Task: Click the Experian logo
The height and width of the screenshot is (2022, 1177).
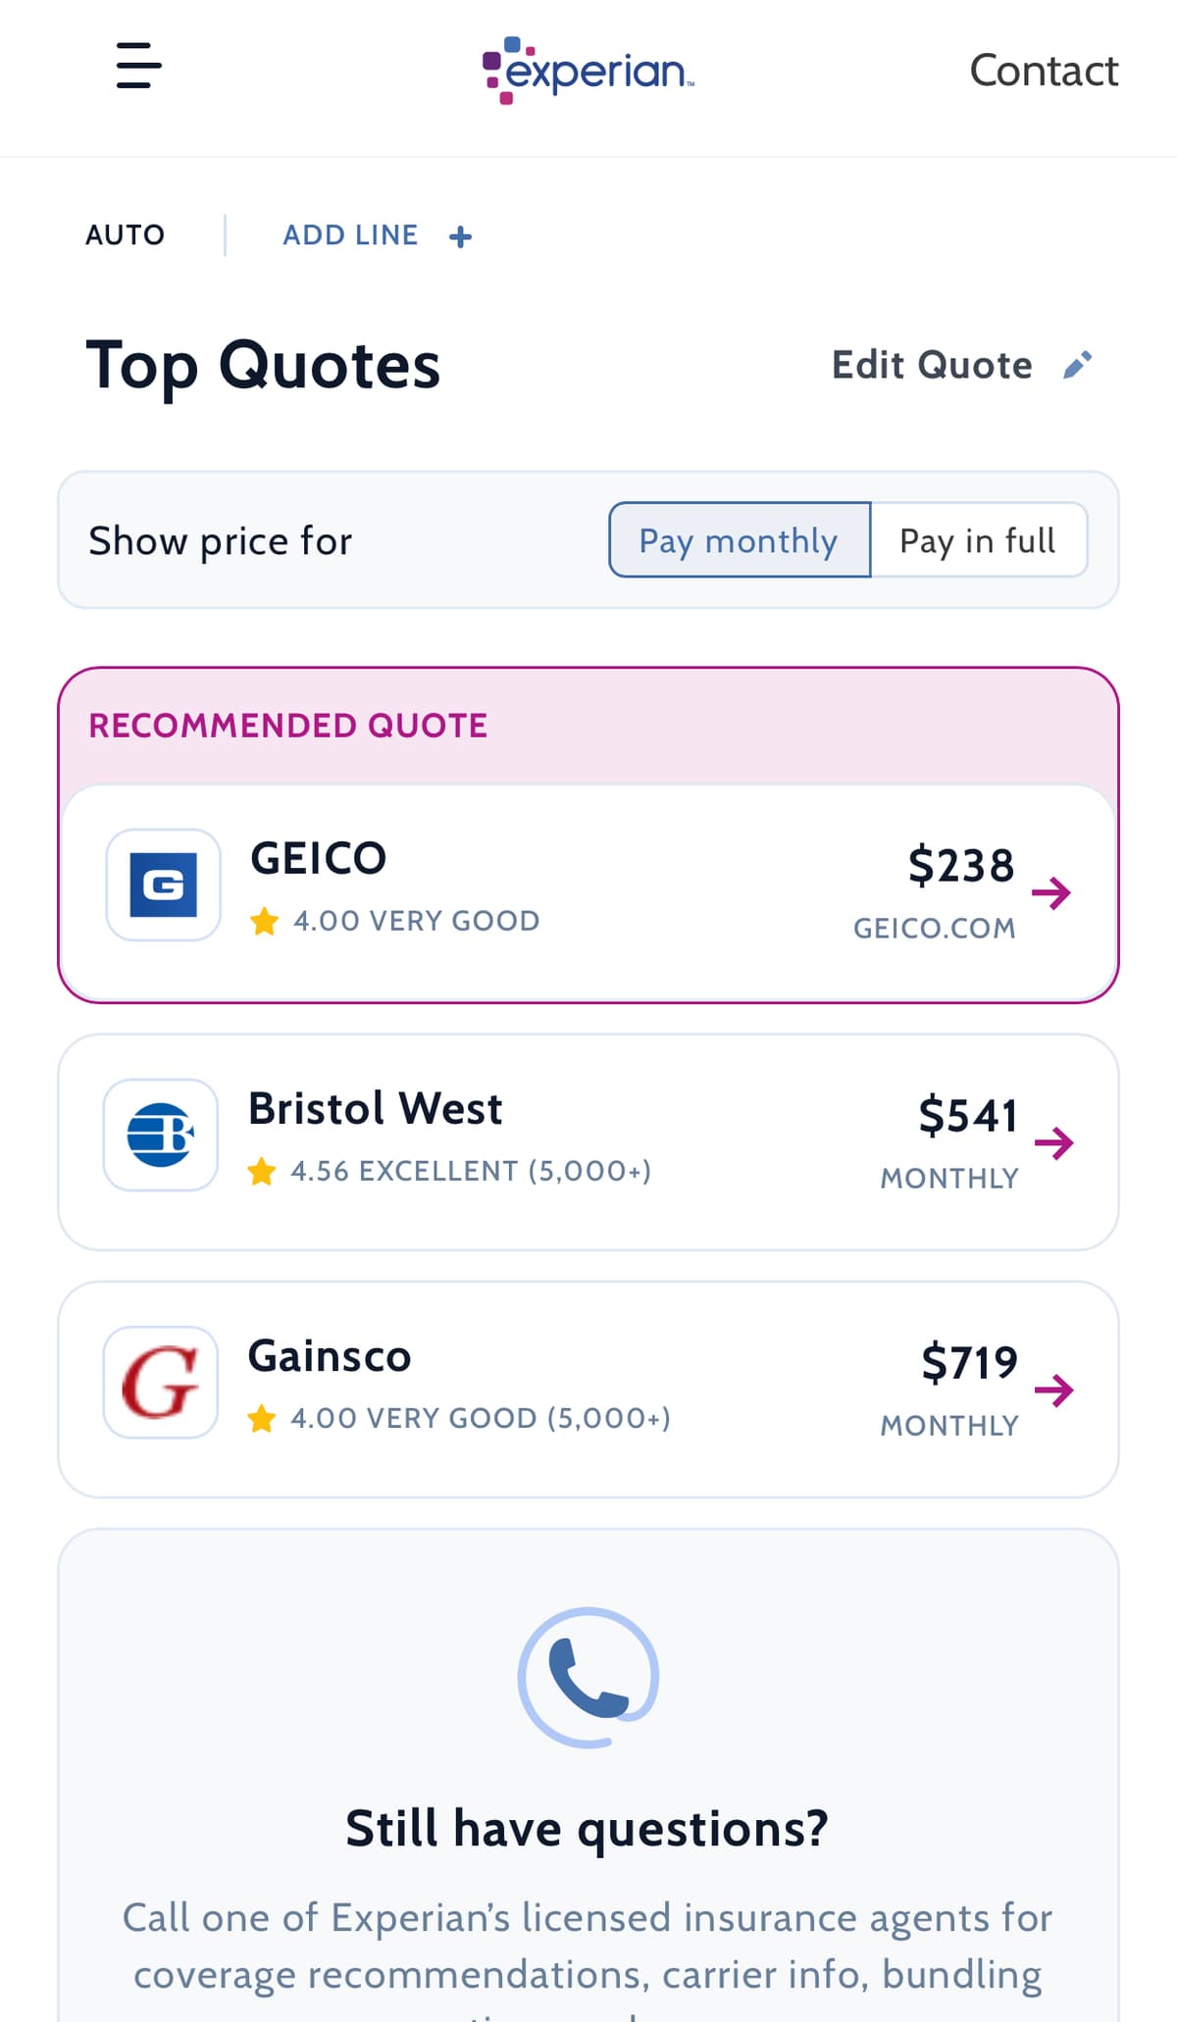Action: coord(587,70)
